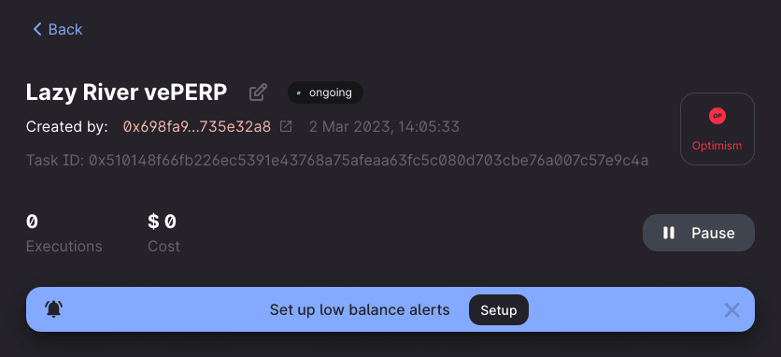Click the 2 Mar 2023 creation timestamp
The image size is (781, 357).
point(384,127)
